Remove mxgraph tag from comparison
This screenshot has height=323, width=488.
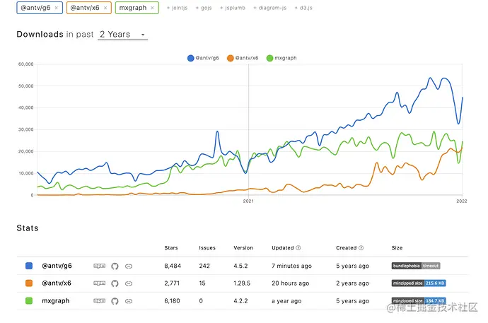point(152,8)
